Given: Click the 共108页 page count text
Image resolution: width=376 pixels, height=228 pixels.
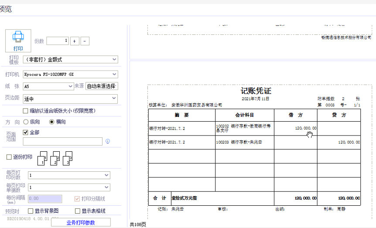Looking at the screenshot, I should (x=138, y=225).
